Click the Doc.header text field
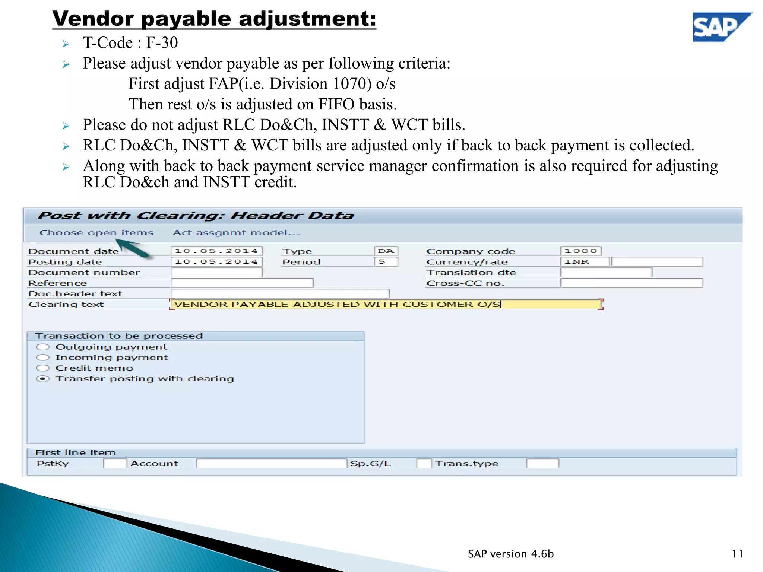 (x=280, y=294)
